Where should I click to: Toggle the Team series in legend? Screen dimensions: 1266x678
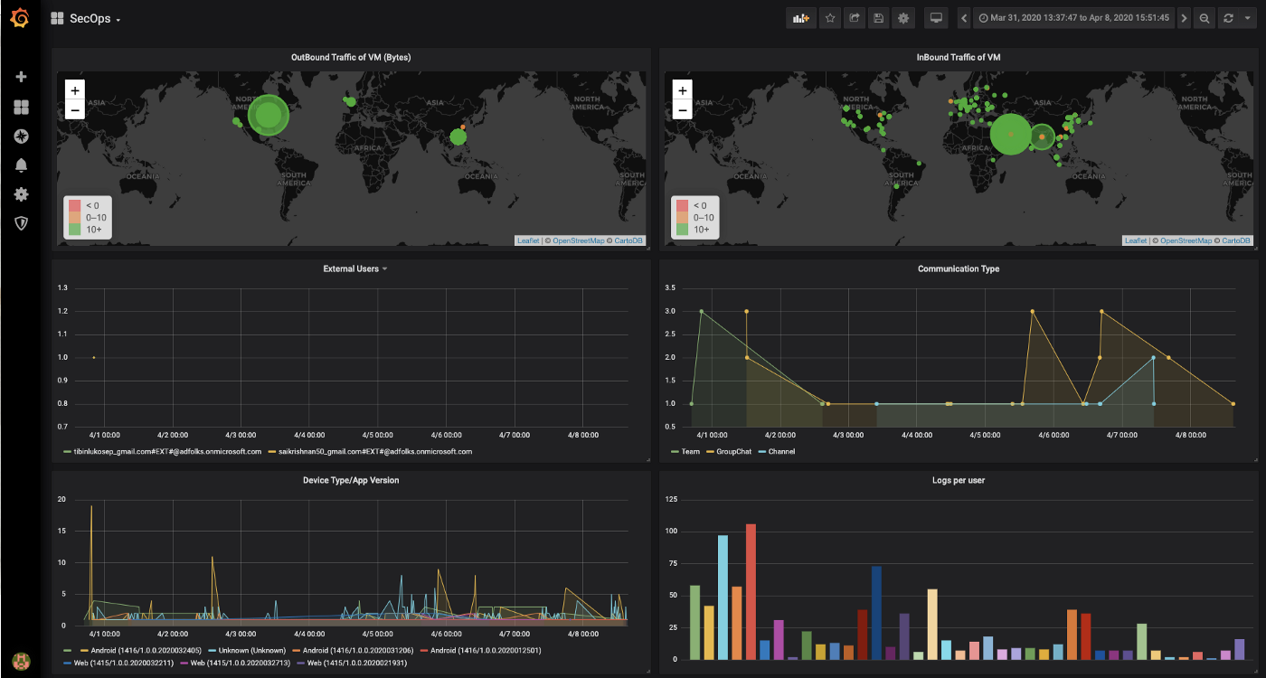click(x=691, y=451)
